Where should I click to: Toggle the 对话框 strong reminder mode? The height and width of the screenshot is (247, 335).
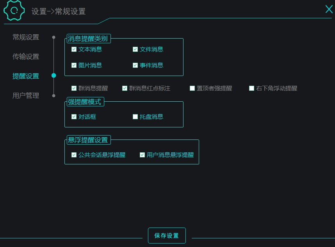point(74,117)
